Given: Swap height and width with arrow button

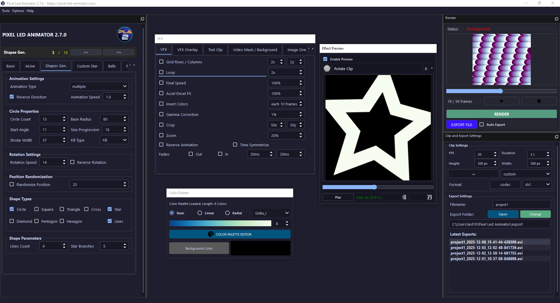Looking at the screenshot, I should (x=473, y=174).
